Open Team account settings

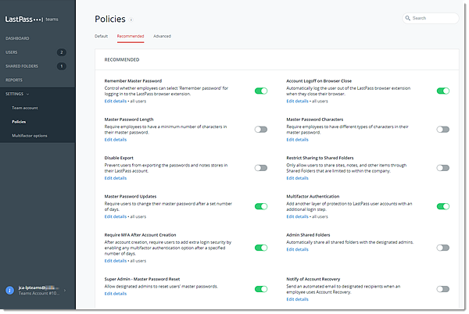point(25,108)
